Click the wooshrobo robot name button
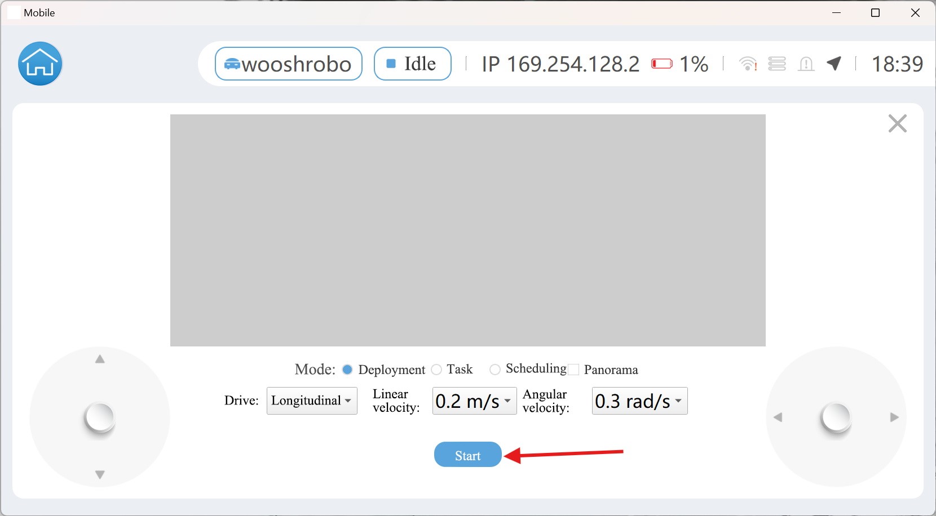The height and width of the screenshot is (516, 936). (x=288, y=64)
